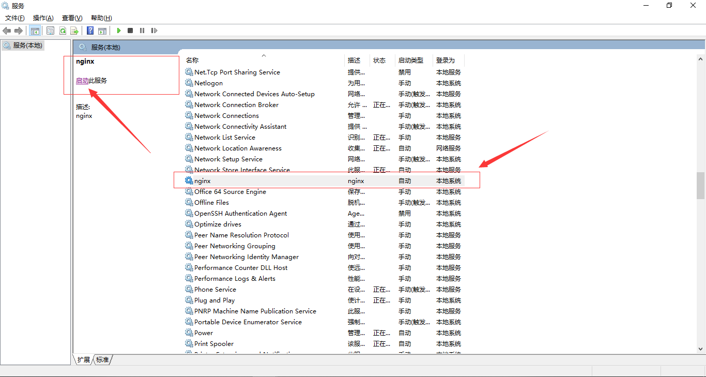The image size is (706, 377).
Task: Select the nginx service name in the list
Action: [x=203, y=181]
